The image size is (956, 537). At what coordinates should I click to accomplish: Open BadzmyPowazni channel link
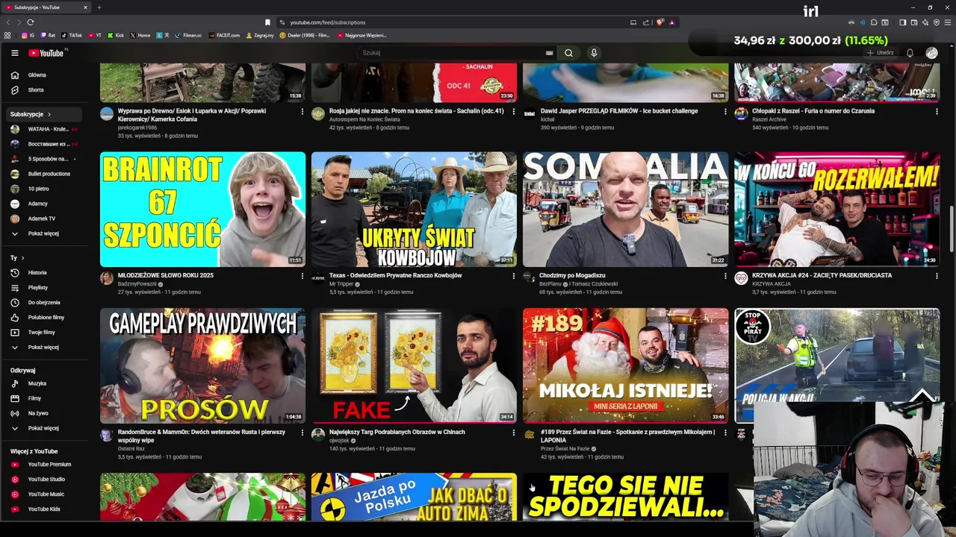pyautogui.click(x=137, y=284)
